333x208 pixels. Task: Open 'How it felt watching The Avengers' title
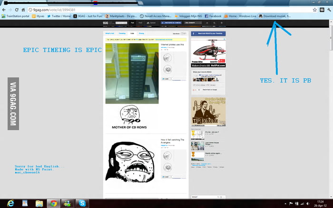point(172,141)
